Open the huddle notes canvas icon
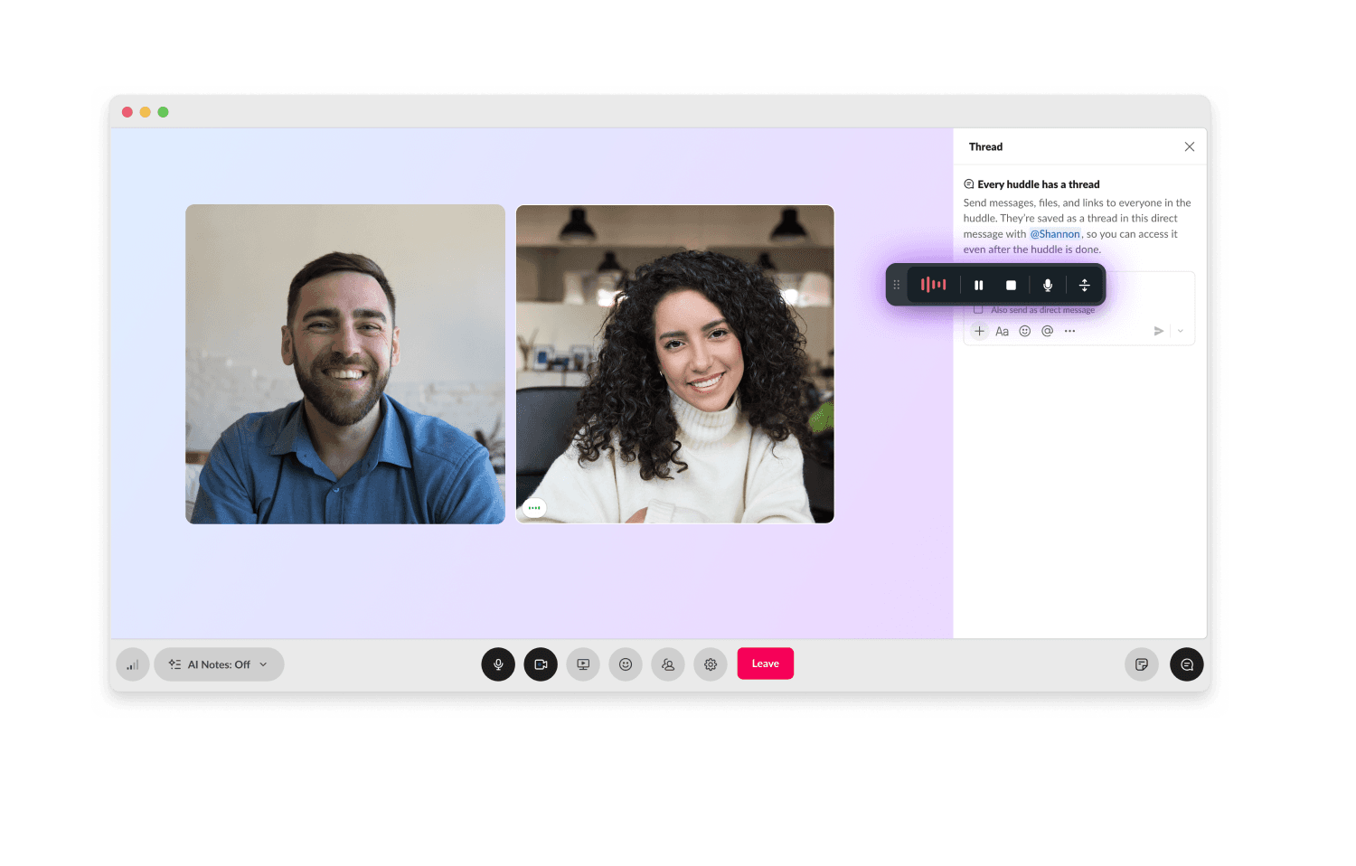The image size is (1356, 866). pyautogui.click(x=1142, y=664)
